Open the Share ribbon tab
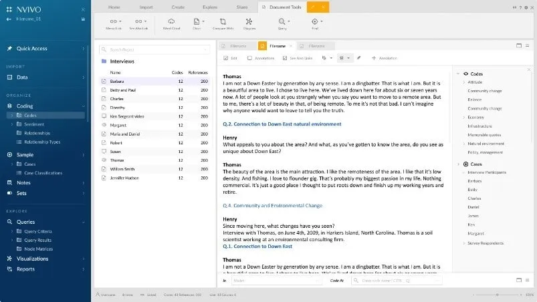This screenshot has width=537, height=302. coord(242,7)
